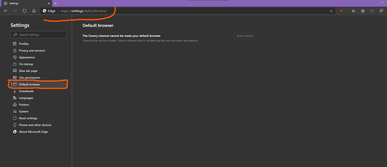387x167 pixels.
Task: Select Default browser in sidebar
Action: coord(39,85)
